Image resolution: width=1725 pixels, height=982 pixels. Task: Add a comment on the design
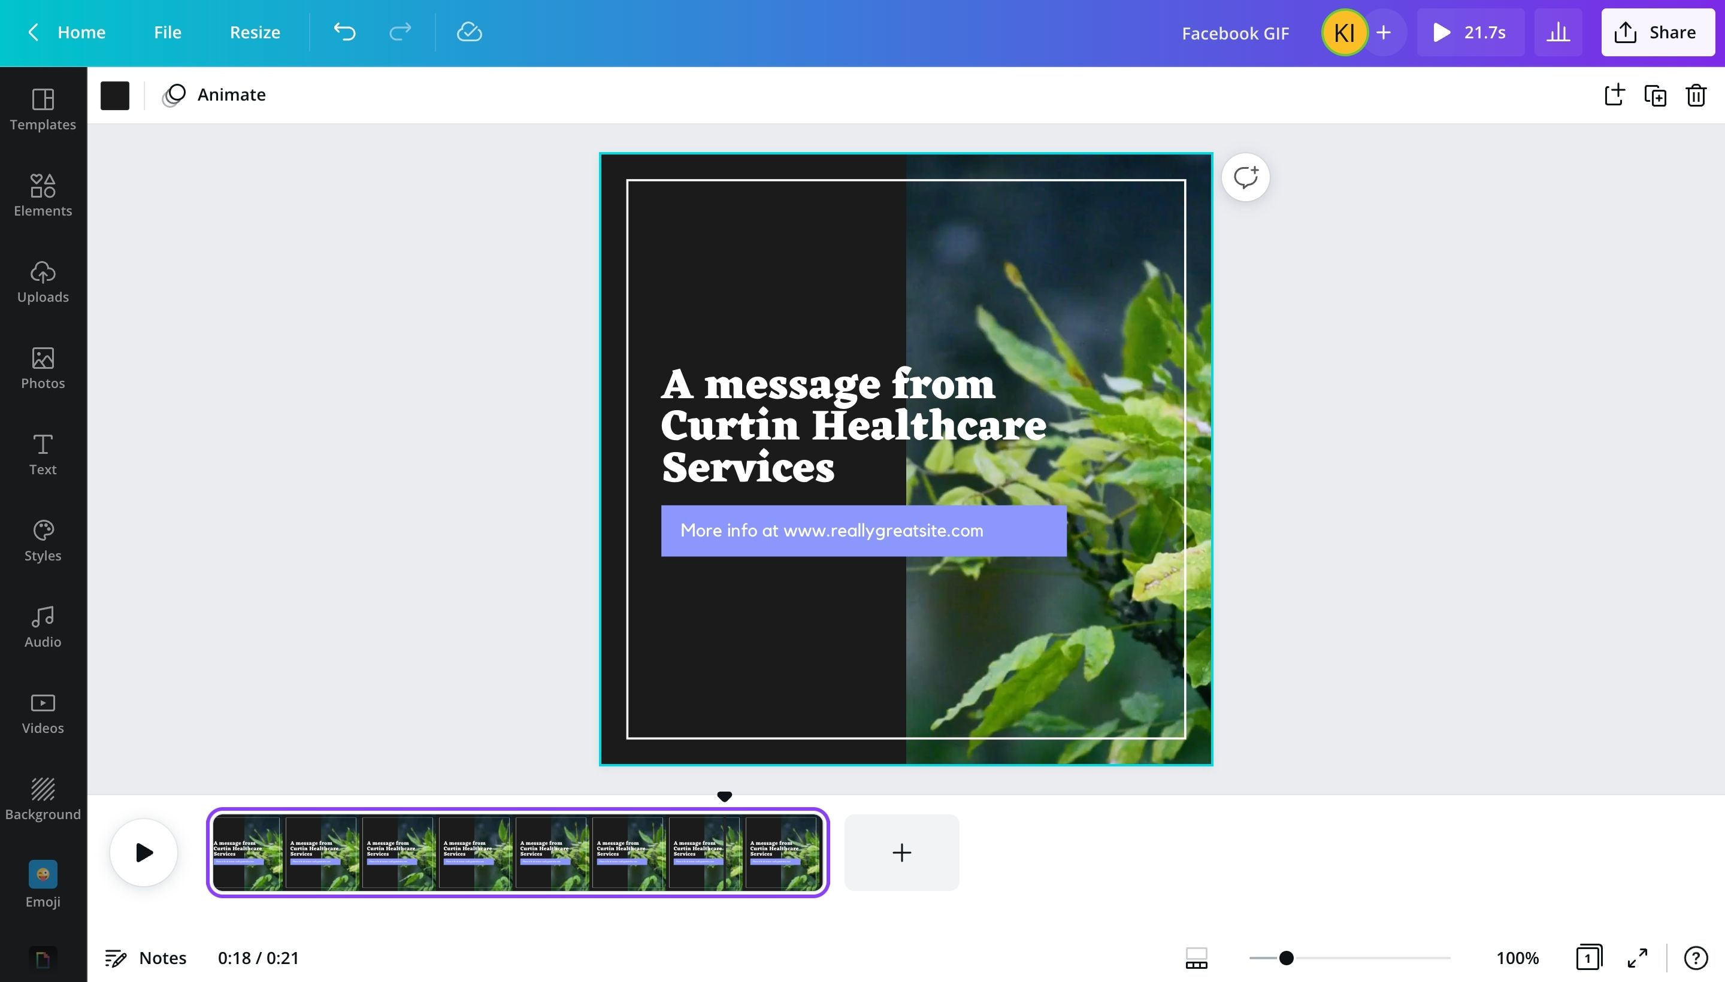[x=1245, y=177]
